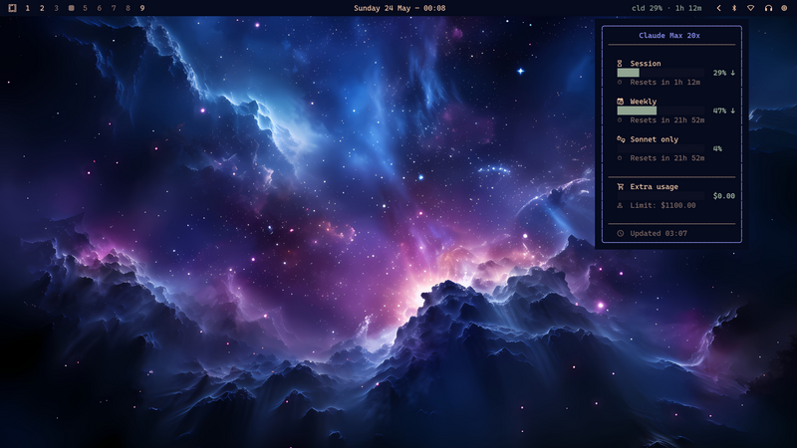Viewport: 797px width, 448px height.
Task: Switch to workspace 3
Action: (x=56, y=8)
